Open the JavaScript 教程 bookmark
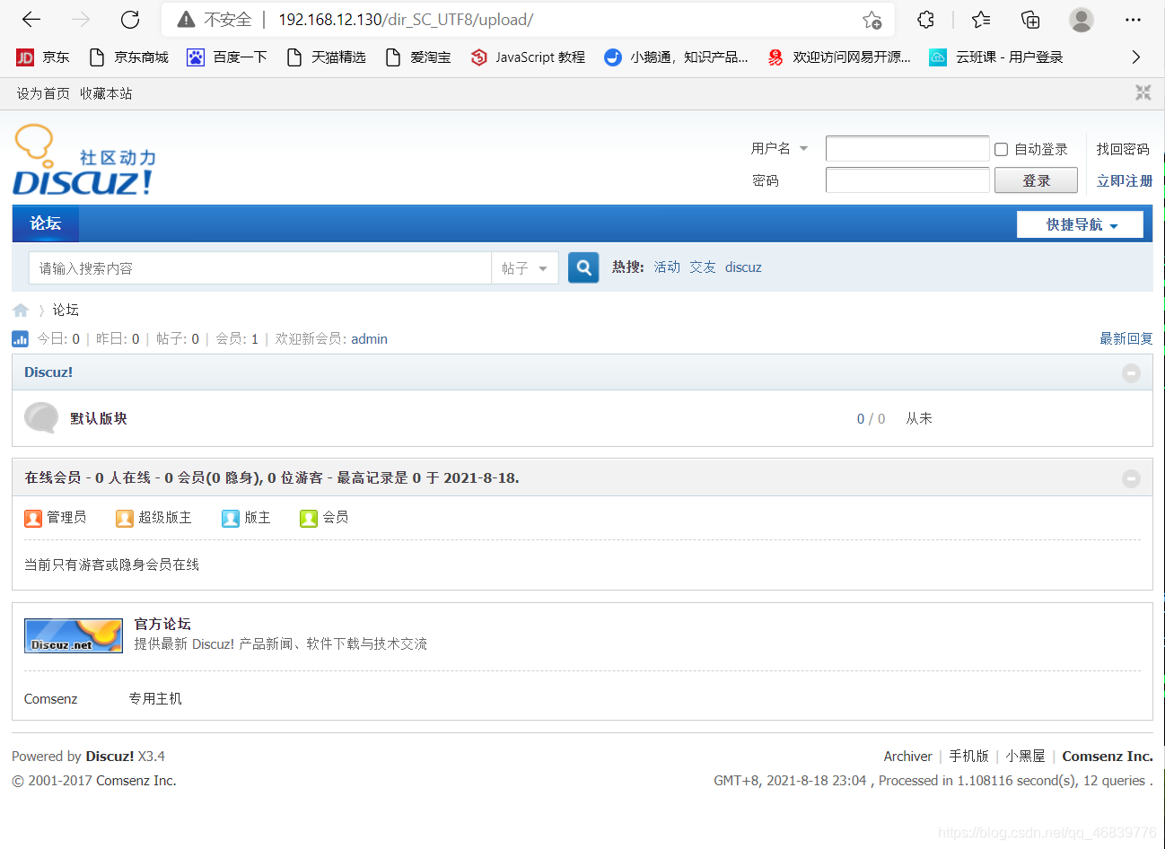Image resolution: width=1165 pixels, height=849 pixels. tap(528, 57)
